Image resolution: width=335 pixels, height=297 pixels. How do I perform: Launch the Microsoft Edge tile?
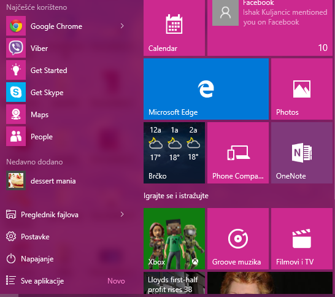click(x=206, y=89)
